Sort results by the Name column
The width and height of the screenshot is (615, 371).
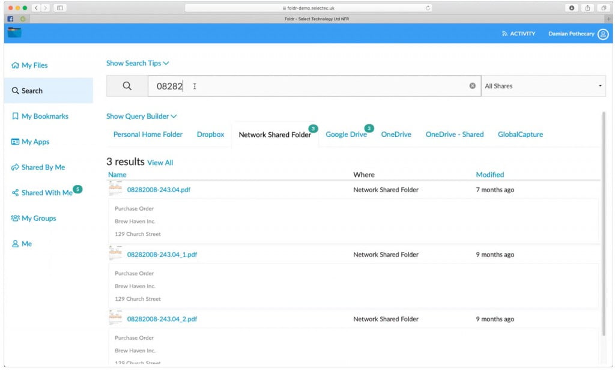(117, 175)
